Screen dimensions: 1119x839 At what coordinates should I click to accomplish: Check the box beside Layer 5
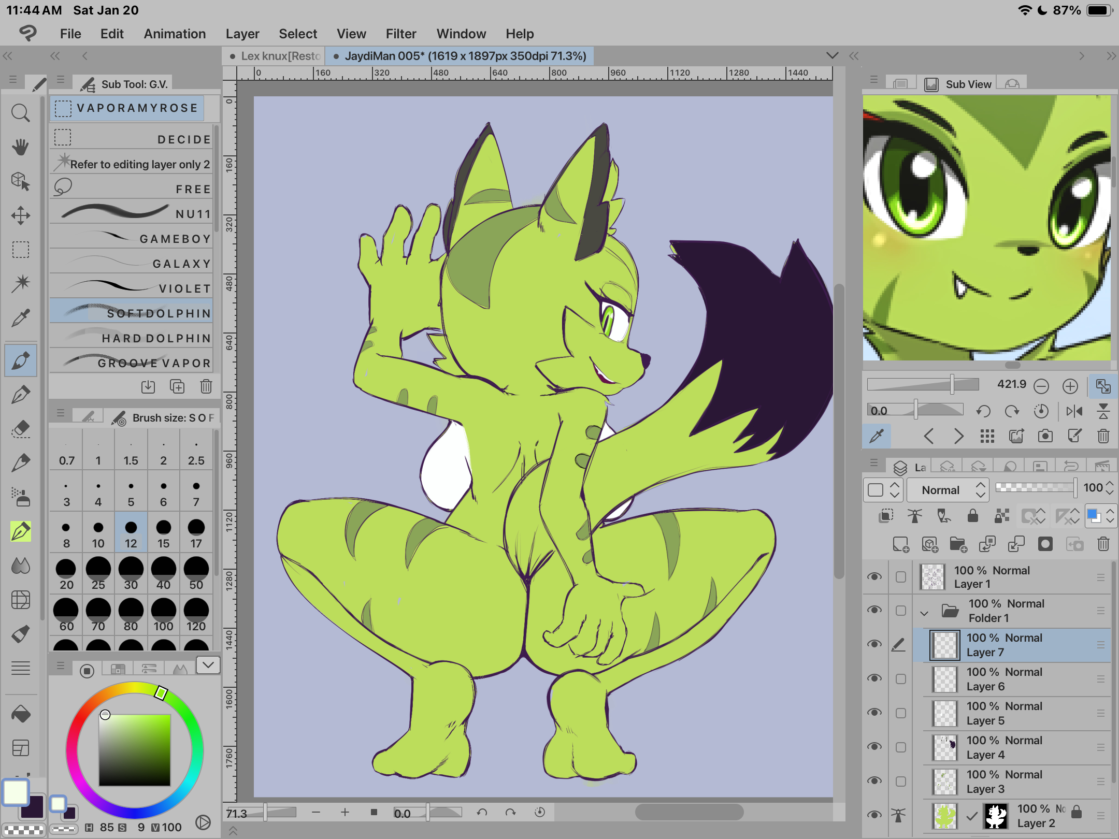coord(901,713)
